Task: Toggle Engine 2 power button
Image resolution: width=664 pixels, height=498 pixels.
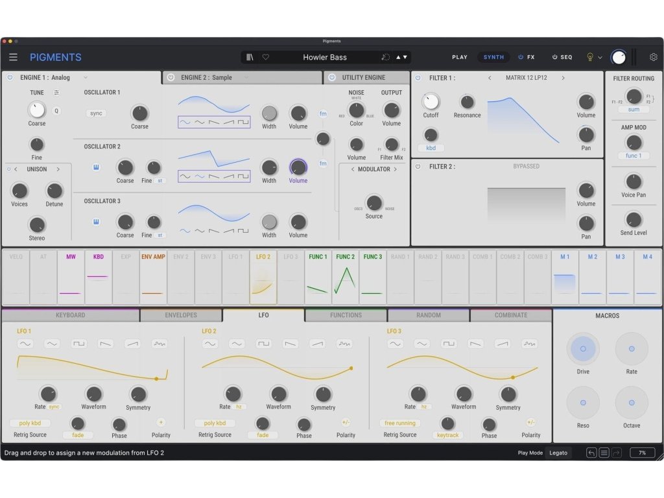Action: click(171, 77)
